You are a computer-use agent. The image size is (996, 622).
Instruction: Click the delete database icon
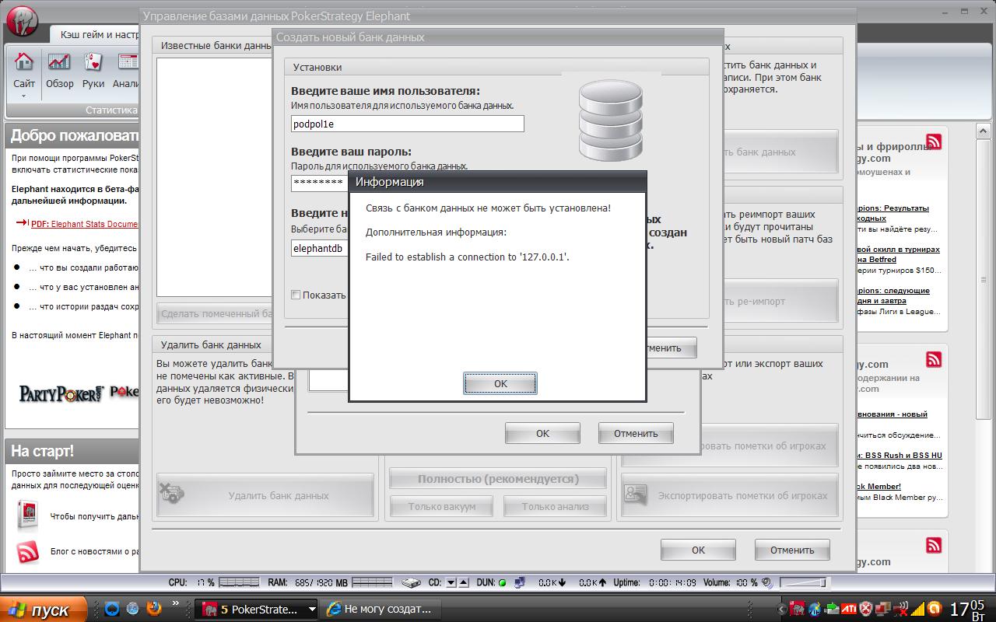(171, 494)
